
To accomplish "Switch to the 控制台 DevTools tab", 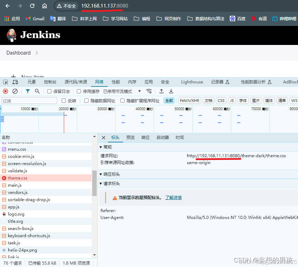I will coord(50,82).
